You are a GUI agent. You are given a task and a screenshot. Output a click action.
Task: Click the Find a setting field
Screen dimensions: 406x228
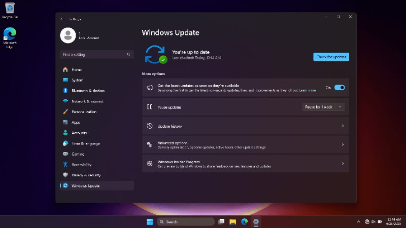click(x=96, y=54)
